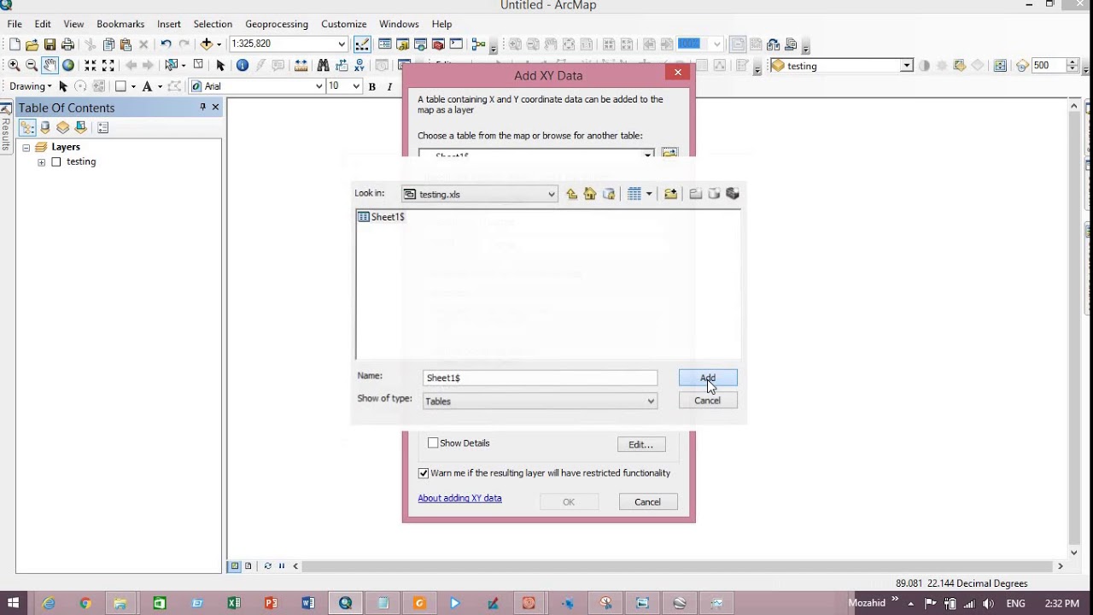Image resolution: width=1093 pixels, height=615 pixels.
Task: Toggle auto-hide pin on Table Of Contents
Action: tap(202, 107)
